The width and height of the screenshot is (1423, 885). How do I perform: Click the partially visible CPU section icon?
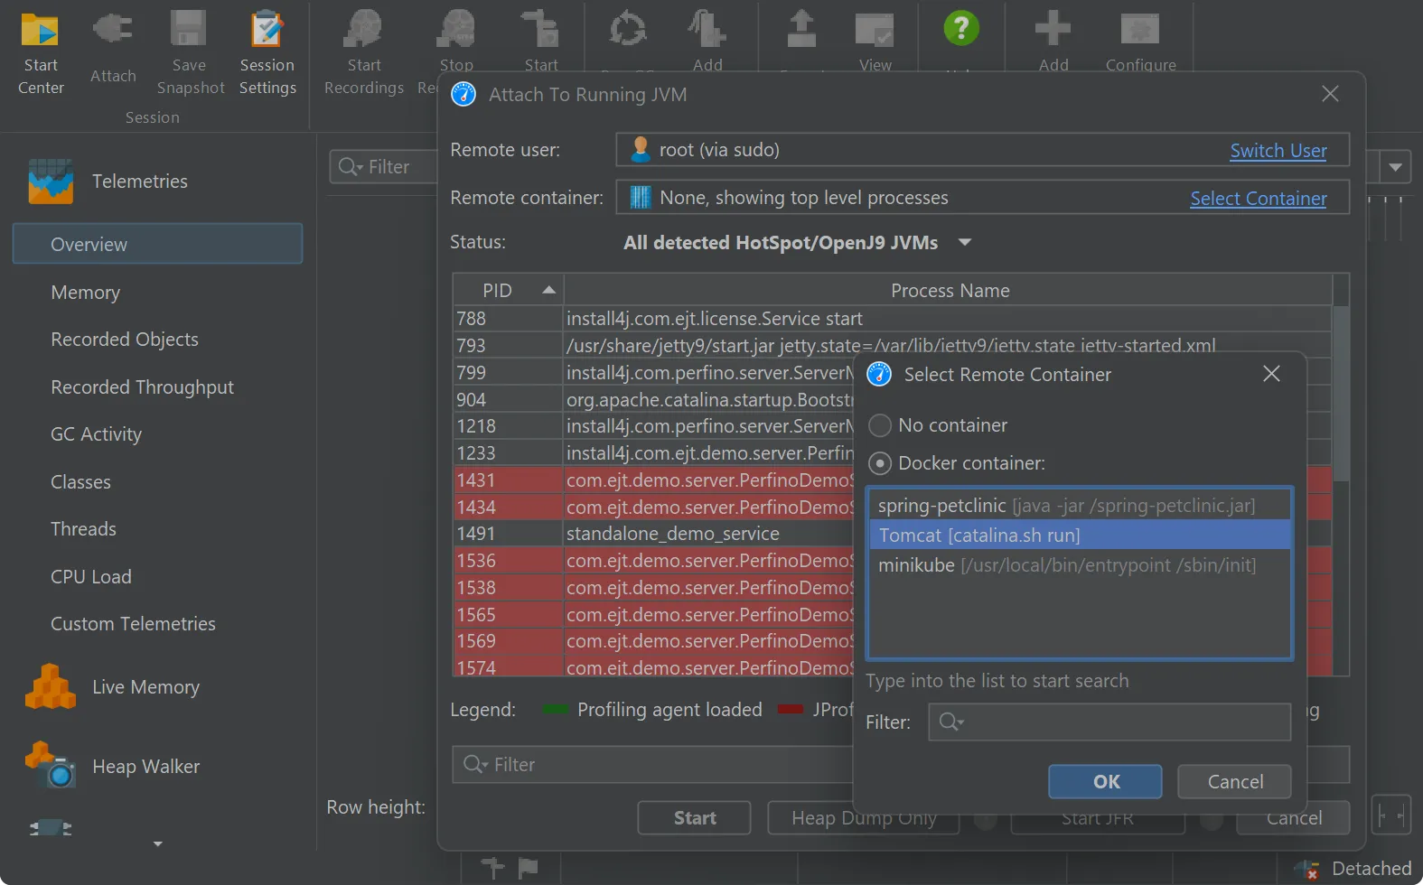pos(51,827)
